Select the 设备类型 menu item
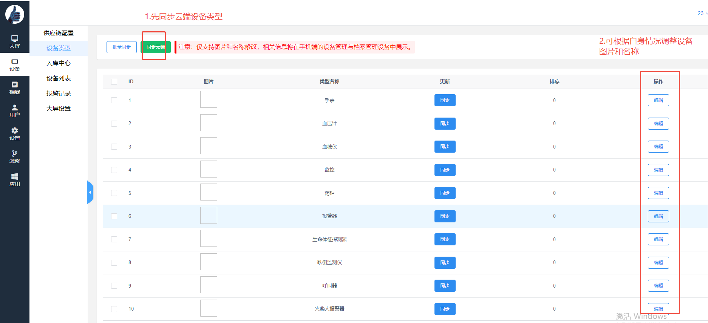Image resolution: width=708 pixels, height=323 pixels. 59,48
